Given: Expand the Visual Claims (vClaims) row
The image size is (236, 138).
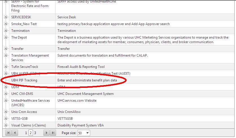Looking at the screenshot, I should click(x=6, y=125).
